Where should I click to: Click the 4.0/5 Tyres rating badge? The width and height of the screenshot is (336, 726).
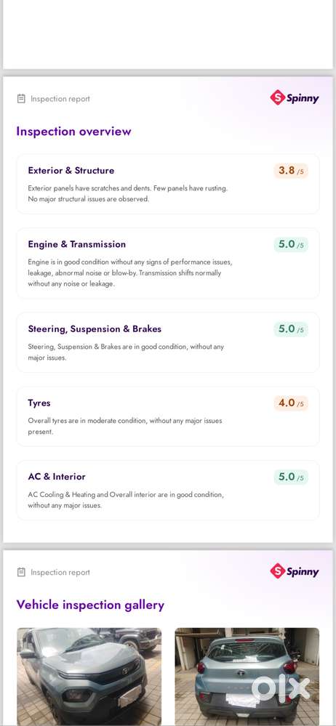click(291, 403)
